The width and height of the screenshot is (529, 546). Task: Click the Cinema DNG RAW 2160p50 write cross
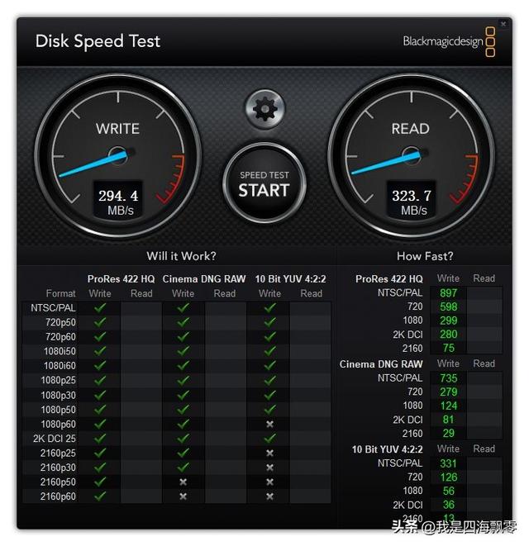click(183, 482)
